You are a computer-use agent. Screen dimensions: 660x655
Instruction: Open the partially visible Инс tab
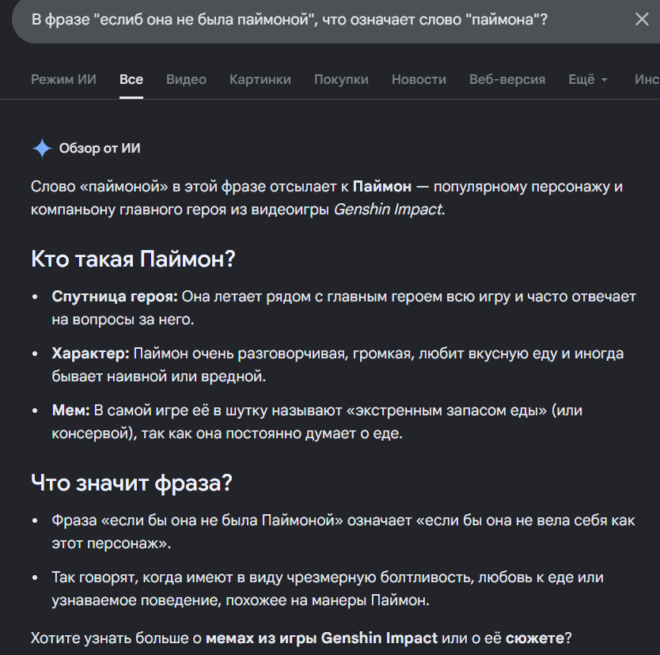tap(647, 79)
